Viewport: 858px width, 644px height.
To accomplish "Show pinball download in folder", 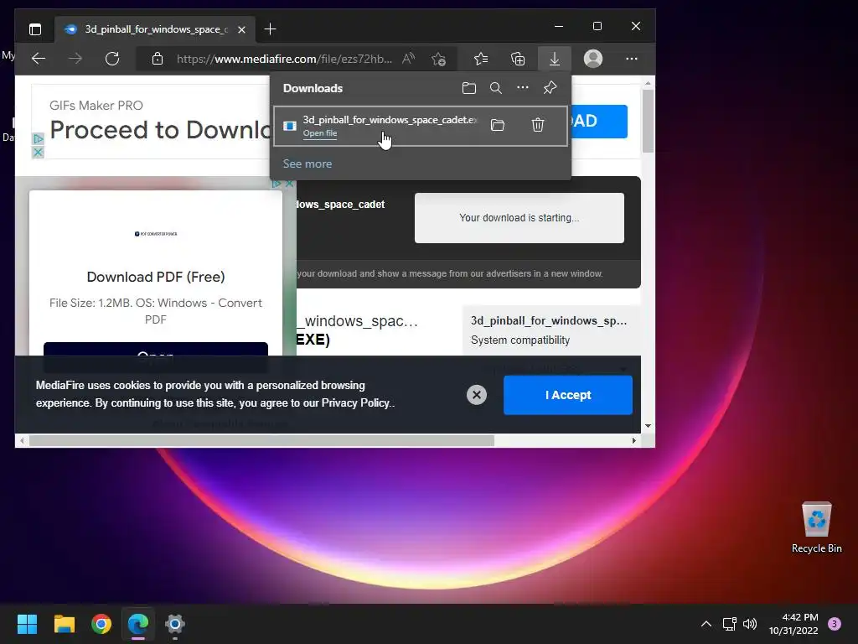I will (x=498, y=126).
